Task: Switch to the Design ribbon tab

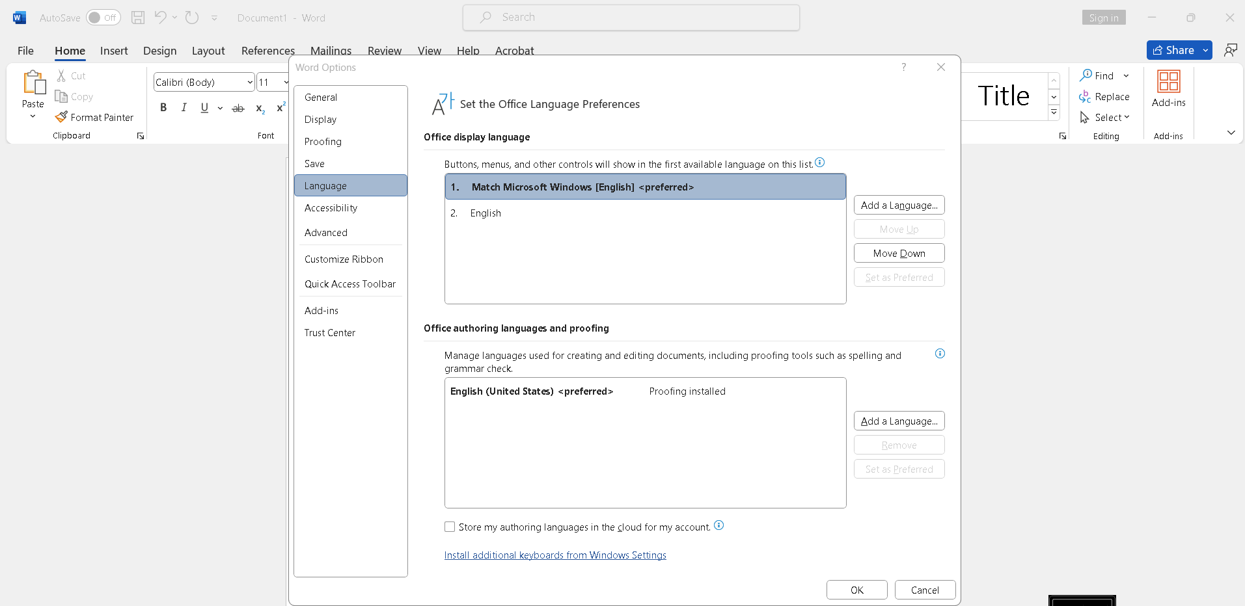Action: pos(159,51)
